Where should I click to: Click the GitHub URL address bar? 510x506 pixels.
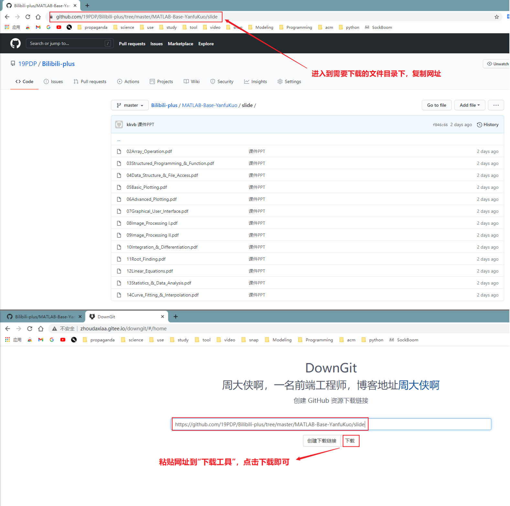[x=136, y=17]
